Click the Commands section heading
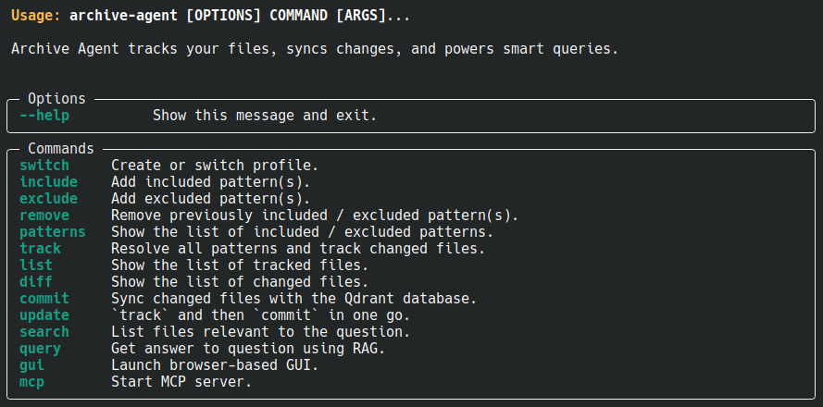823x407 pixels. click(x=61, y=148)
